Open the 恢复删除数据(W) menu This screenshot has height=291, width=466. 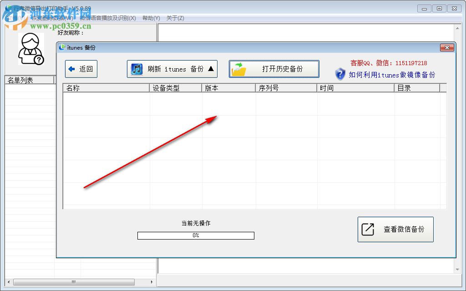53,18
